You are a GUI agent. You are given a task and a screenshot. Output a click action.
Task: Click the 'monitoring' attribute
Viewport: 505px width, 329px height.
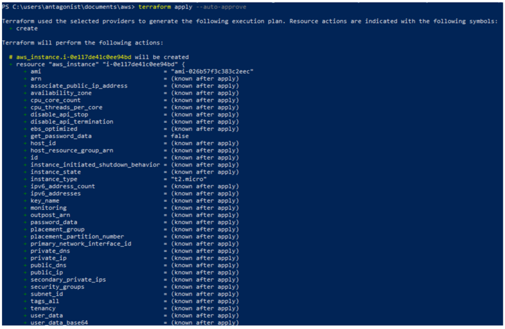click(48, 208)
